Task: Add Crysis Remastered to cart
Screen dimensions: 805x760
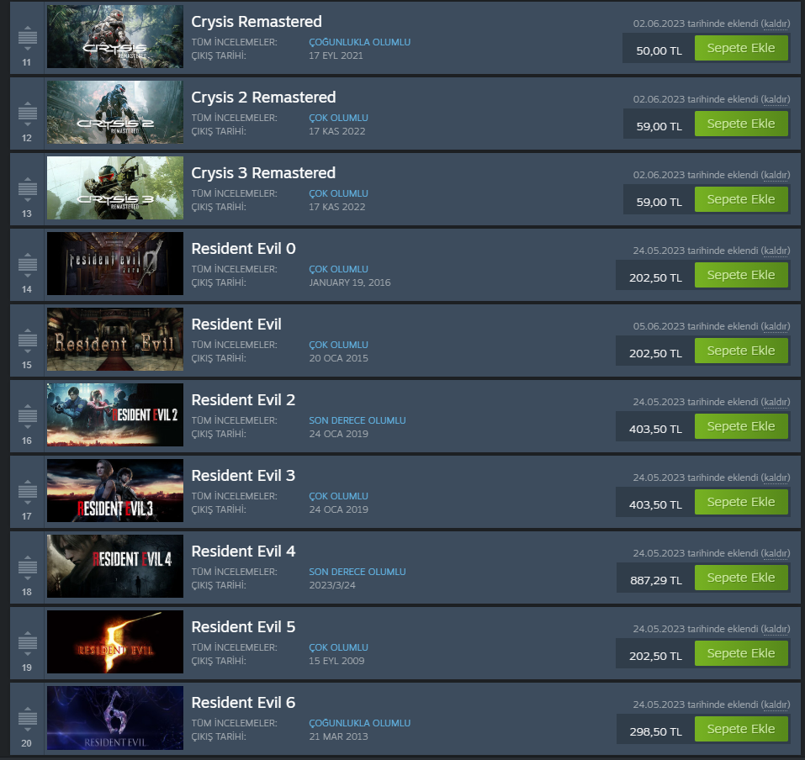Action: pyautogui.click(x=741, y=48)
